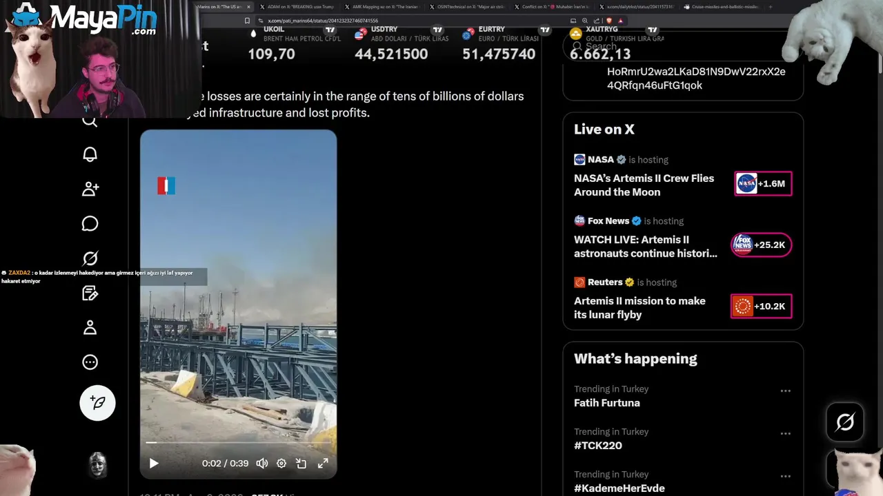Switch to the ADAM on X BREAKING tab
883x496 pixels.
tap(299, 7)
